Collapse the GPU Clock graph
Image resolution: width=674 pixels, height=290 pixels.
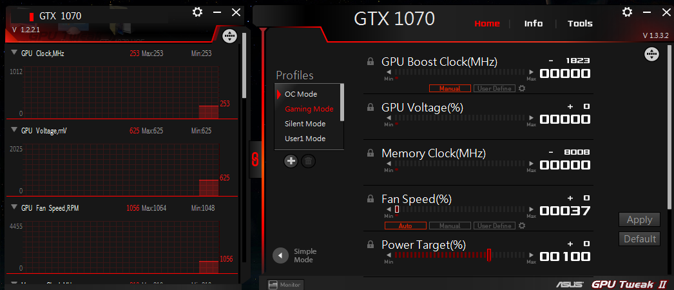click(14, 53)
